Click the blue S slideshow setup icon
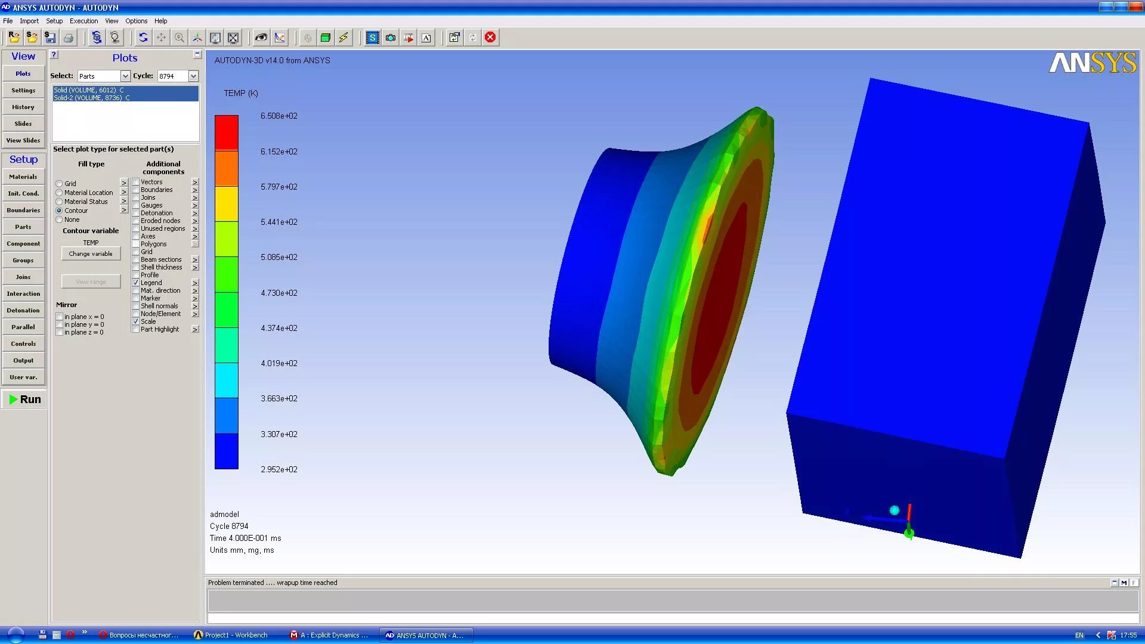The height and width of the screenshot is (644, 1145). [x=372, y=38]
